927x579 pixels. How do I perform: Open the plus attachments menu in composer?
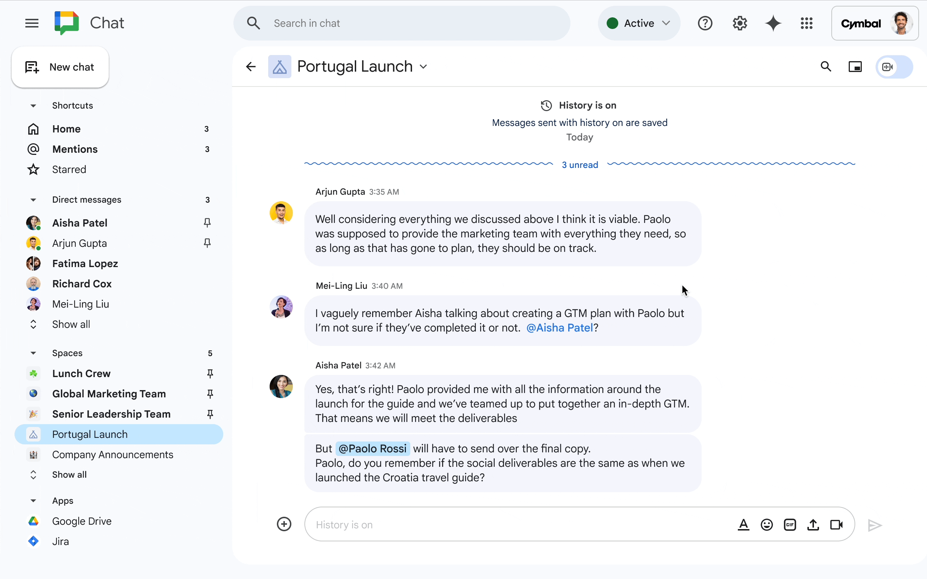tap(284, 524)
